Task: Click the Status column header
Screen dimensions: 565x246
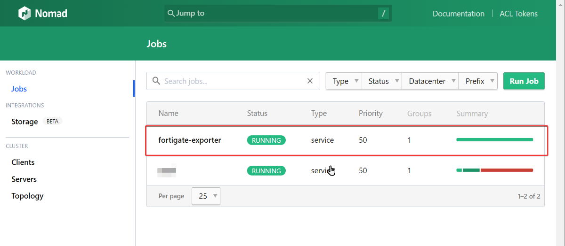Action: (x=257, y=113)
